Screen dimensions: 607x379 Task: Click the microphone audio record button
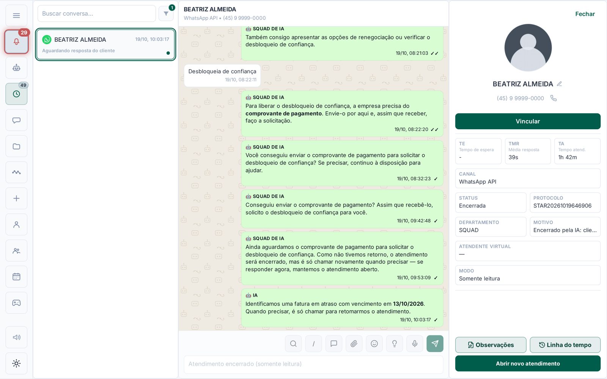coord(415,344)
